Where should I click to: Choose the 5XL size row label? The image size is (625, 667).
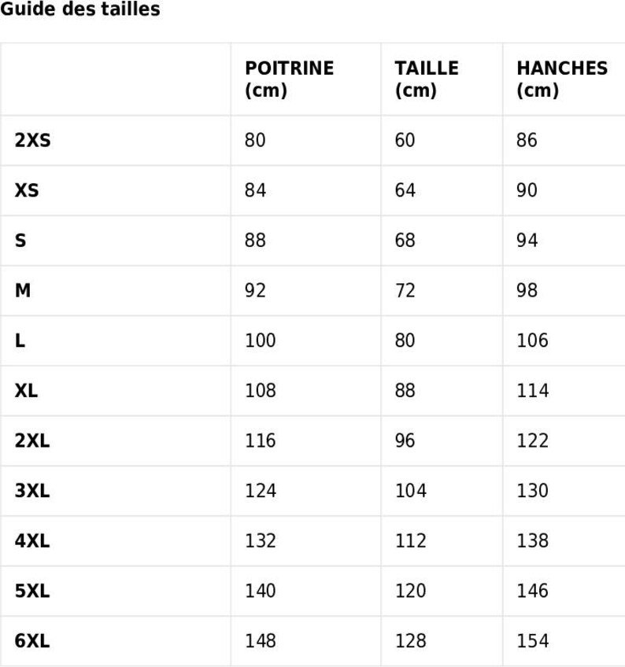32,591
